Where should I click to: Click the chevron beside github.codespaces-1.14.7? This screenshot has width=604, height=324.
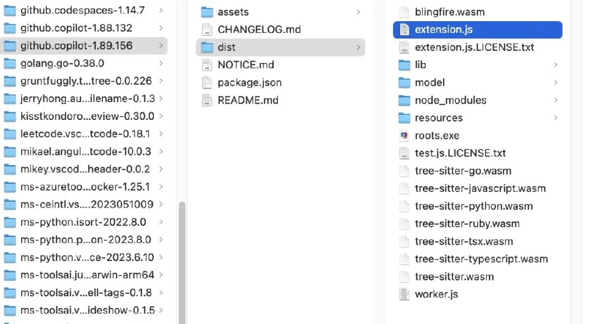161,11
